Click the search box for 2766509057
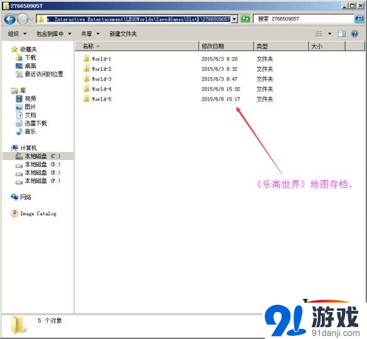 click(x=304, y=19)
